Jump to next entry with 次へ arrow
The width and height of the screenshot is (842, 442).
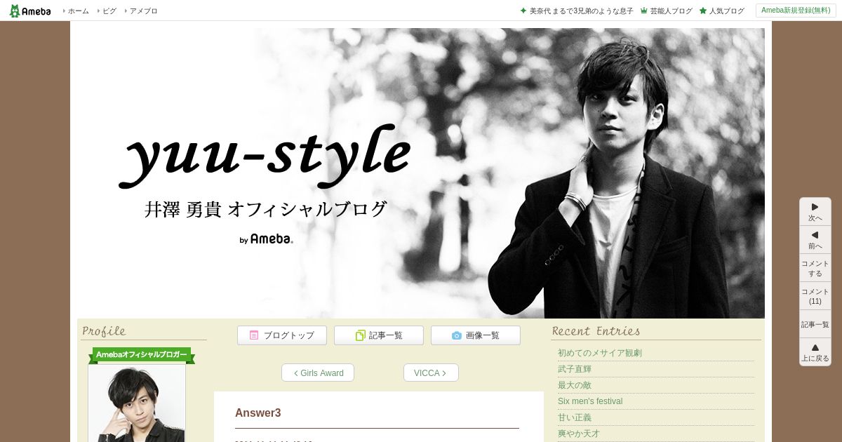[815, 212]
